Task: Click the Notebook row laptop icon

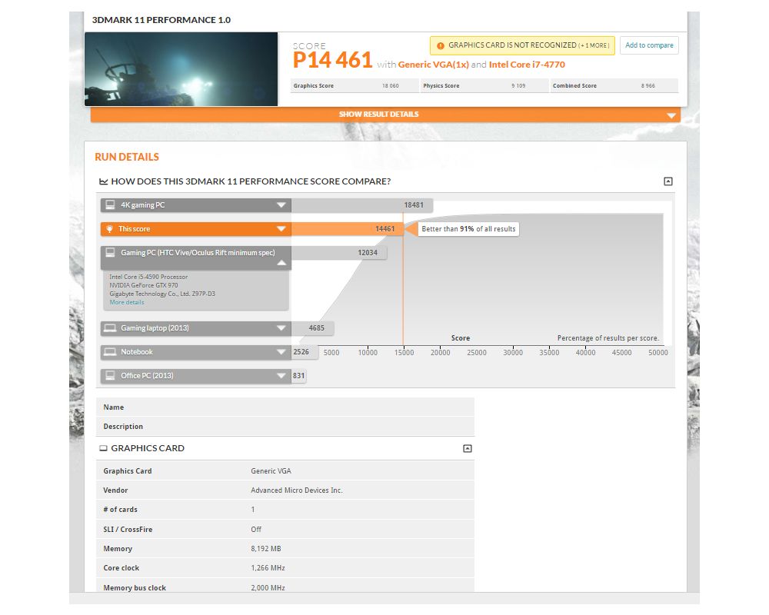Action: coord(110,352)
